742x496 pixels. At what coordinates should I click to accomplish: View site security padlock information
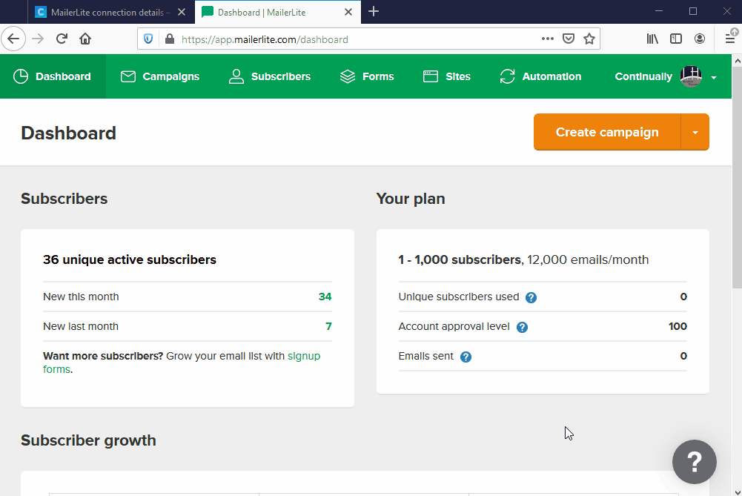pyautogui.click(x=170, y=39)
